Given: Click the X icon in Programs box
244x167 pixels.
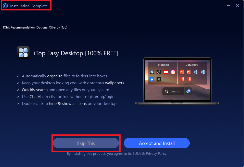Looking at the screenshot, I should [159, 79].
